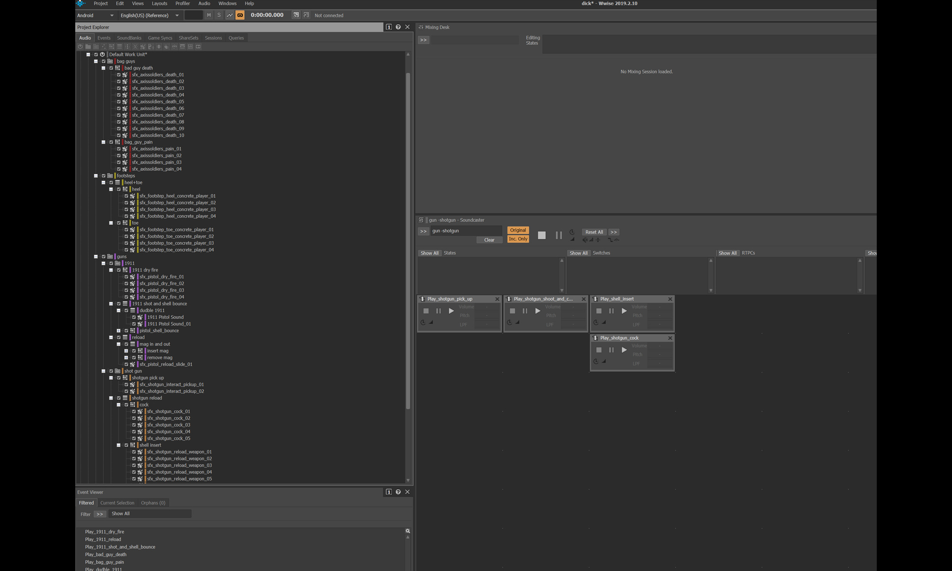Click the Remote connect icon
Image resolution: width=952 pixels, height=571 pixels.
click(x=296, y=15)
